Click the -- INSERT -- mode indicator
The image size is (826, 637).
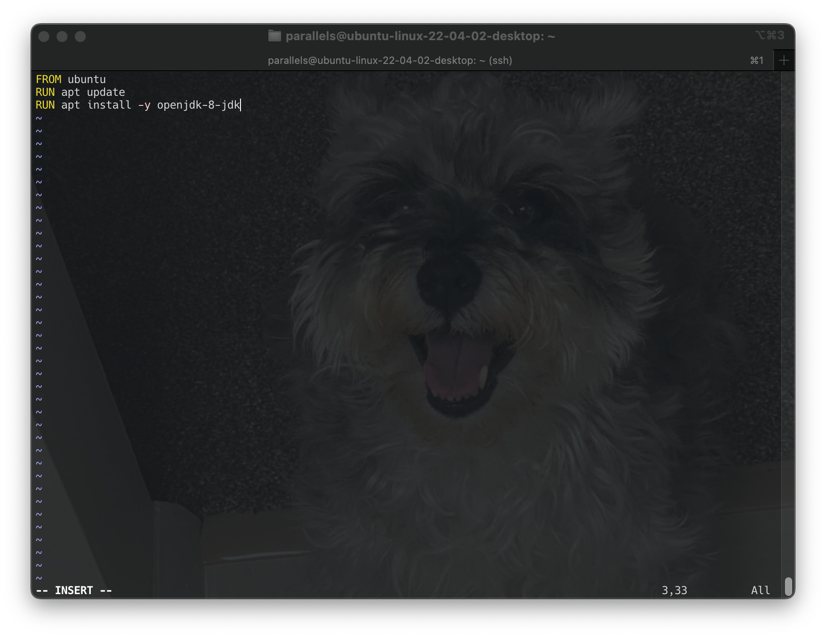74,590
